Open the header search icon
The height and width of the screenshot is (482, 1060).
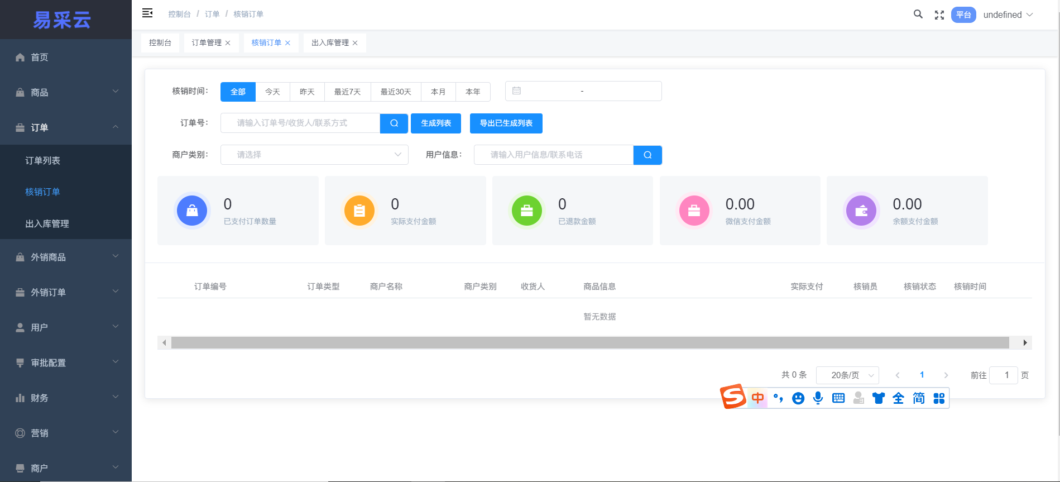(x=918, y=14)
